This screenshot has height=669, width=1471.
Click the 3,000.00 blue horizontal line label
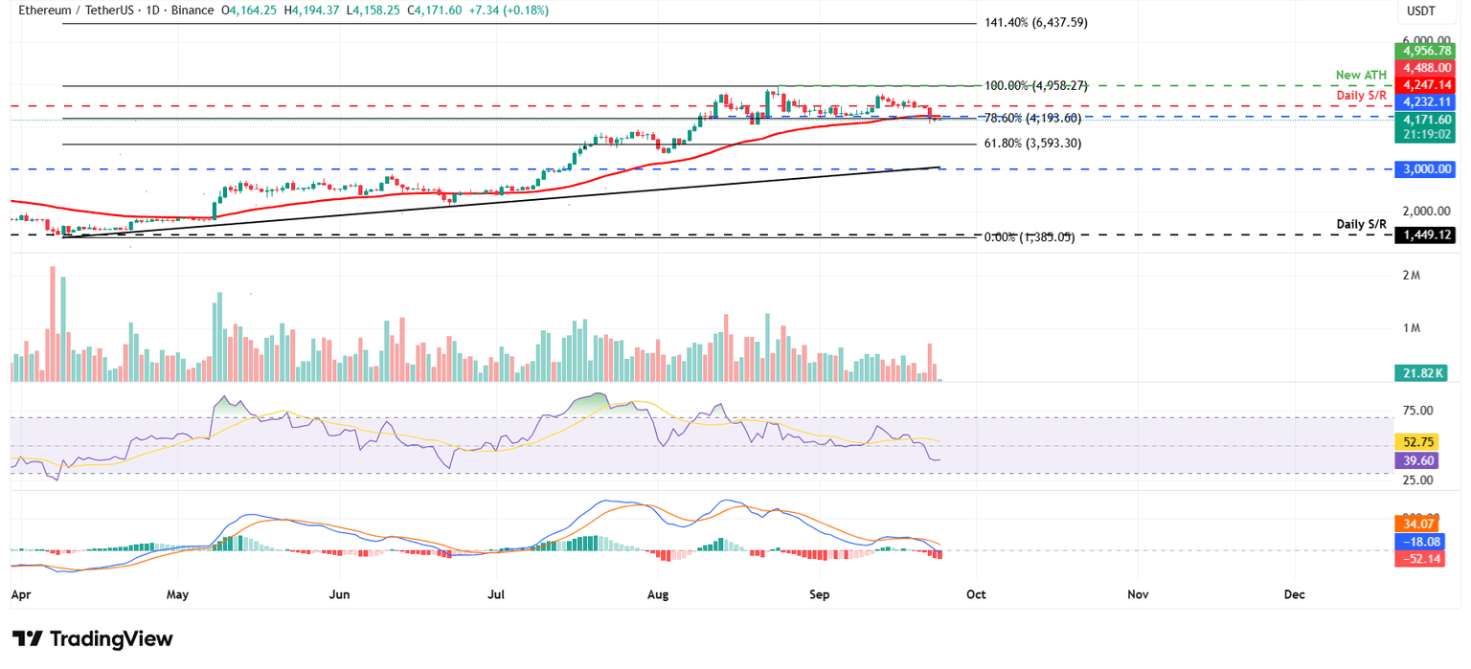(1424, 168)
